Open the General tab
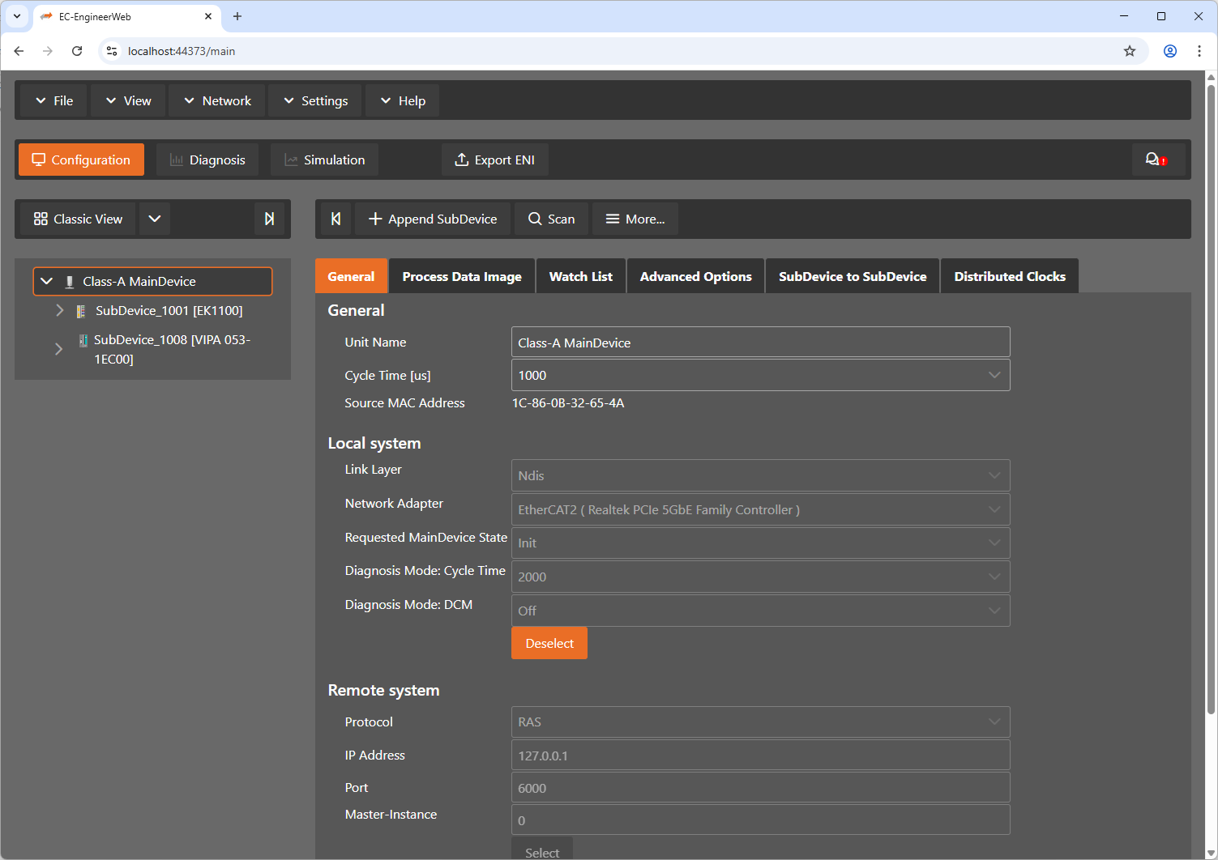 pyautogui.click(x=351, y=276)
